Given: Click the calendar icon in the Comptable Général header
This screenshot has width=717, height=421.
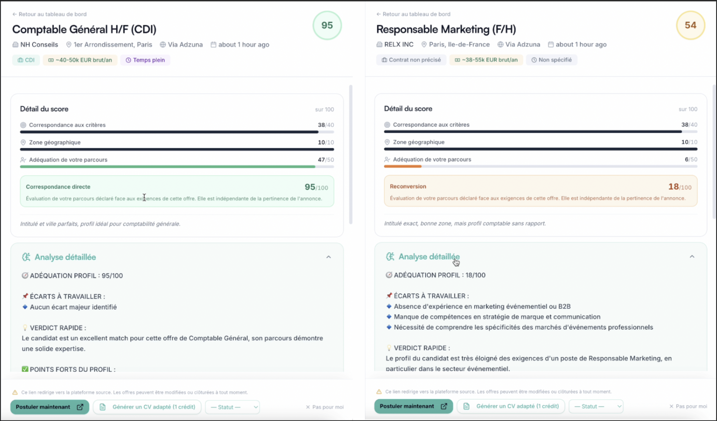Looking at the screenshot, I should click(213, 45).
